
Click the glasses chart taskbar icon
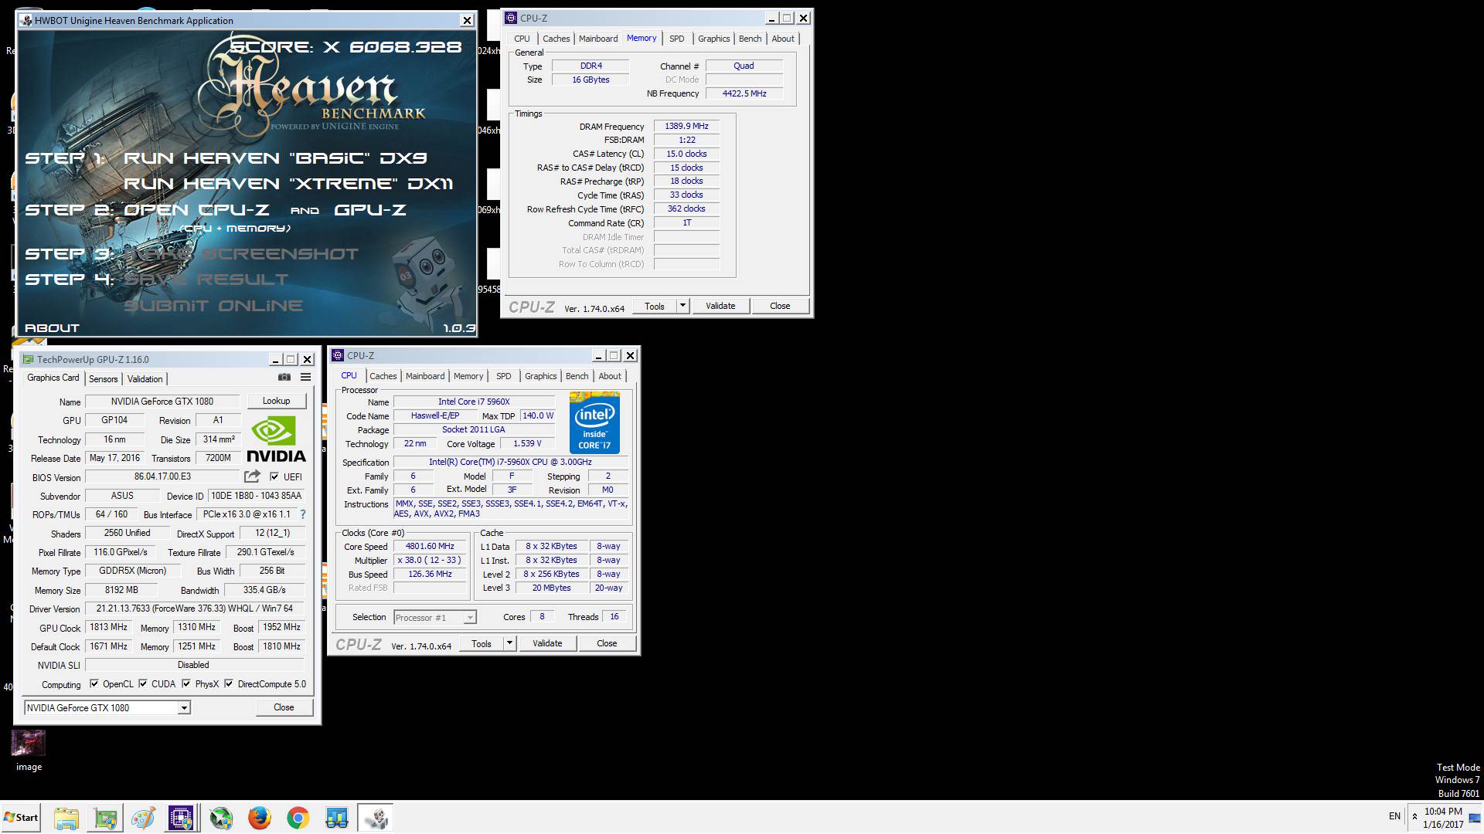coord(337,818)
